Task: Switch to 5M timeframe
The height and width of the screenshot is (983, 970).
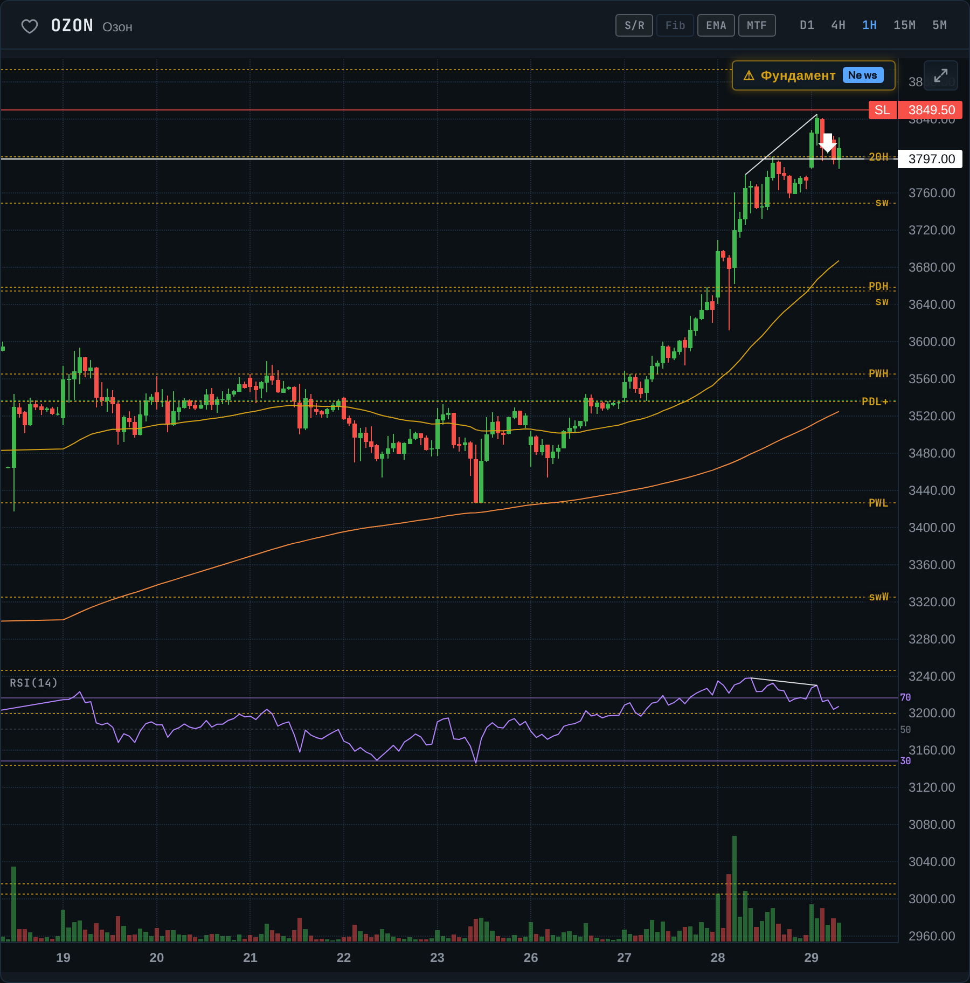Action: 939,25
